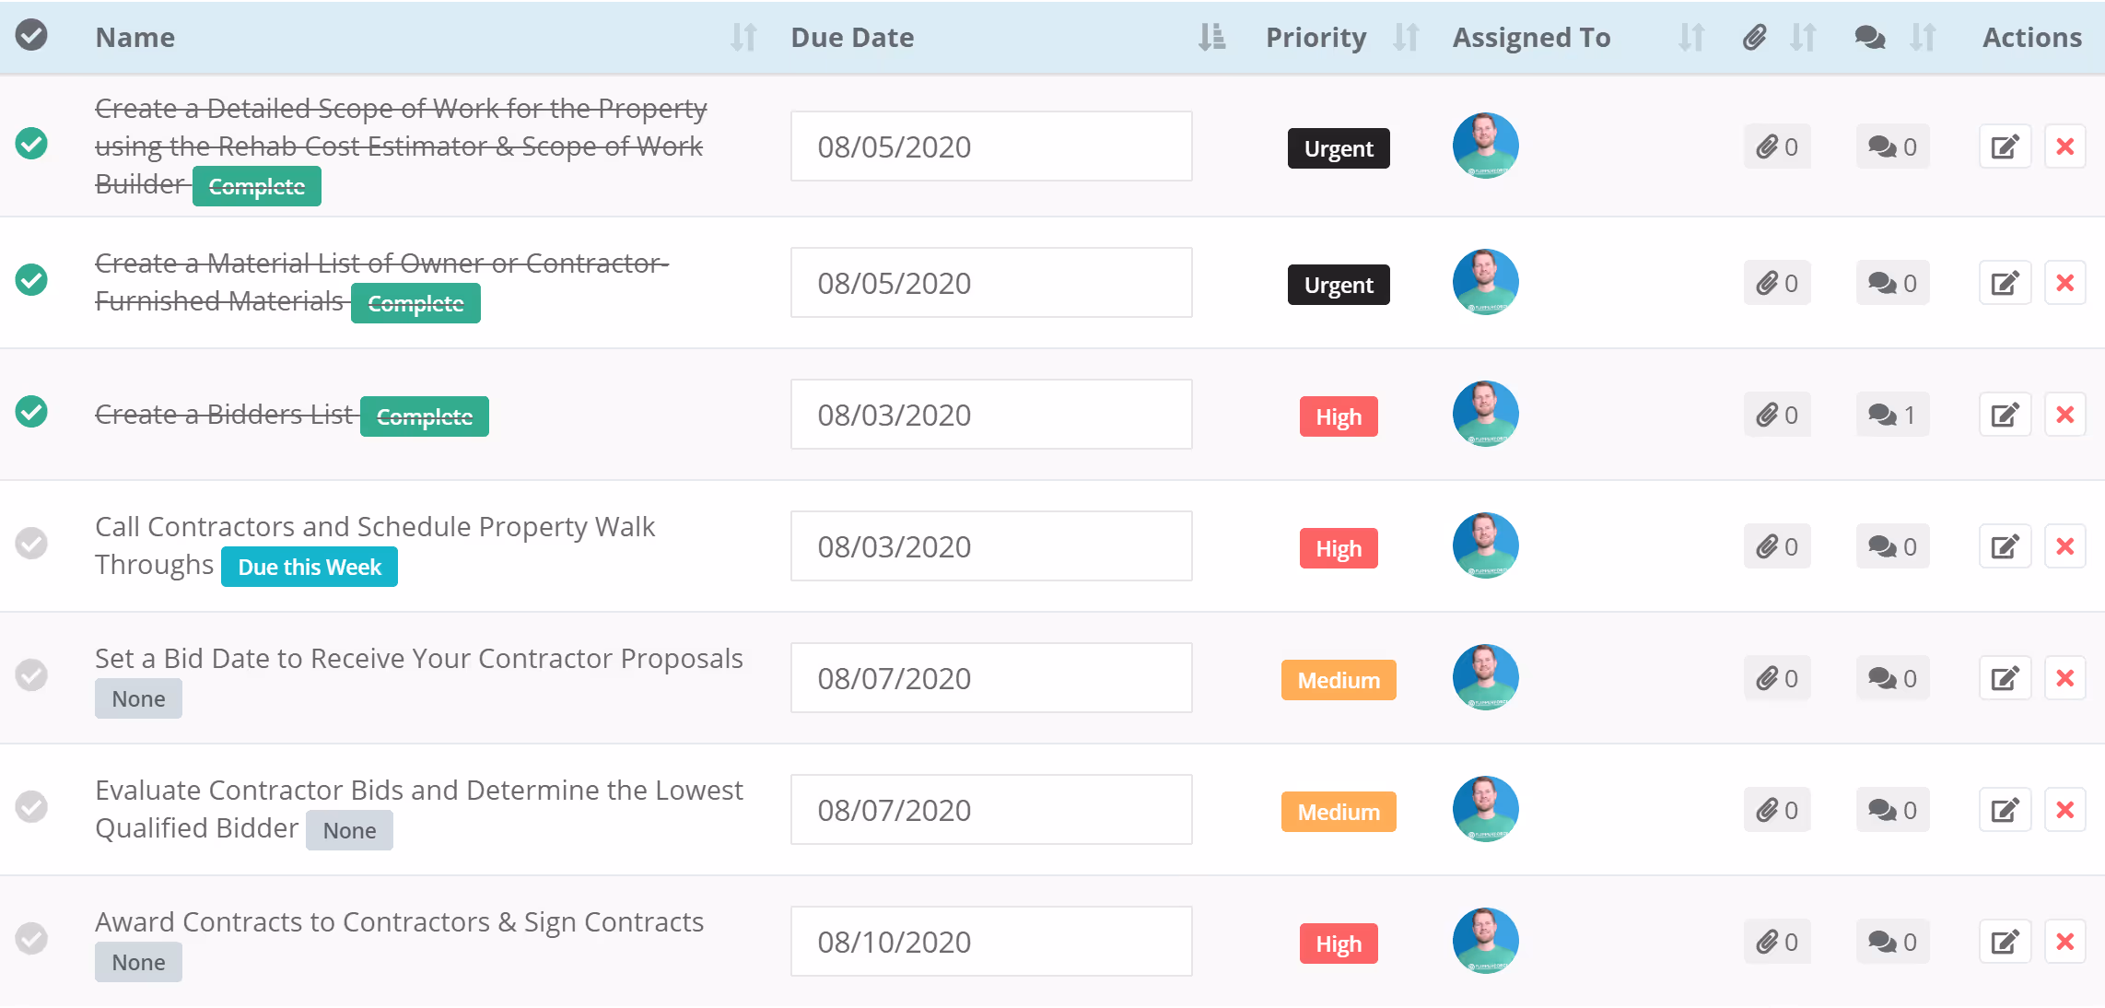2105x1008 pixels.
Task: Edit the 'Evaluate Contractor Bids' task
Action: point(2005,810)
